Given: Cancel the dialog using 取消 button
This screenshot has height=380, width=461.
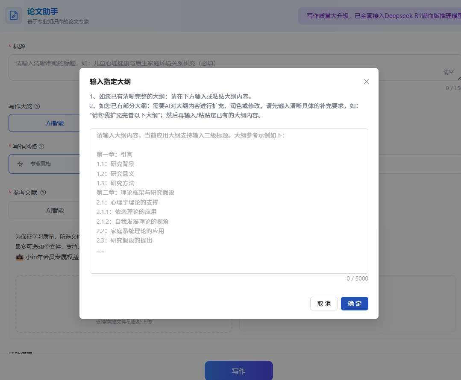Looking at the screenshot, I should pos(323,304).
